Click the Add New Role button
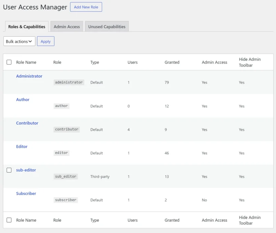276x233 pixels. point(86,7)
